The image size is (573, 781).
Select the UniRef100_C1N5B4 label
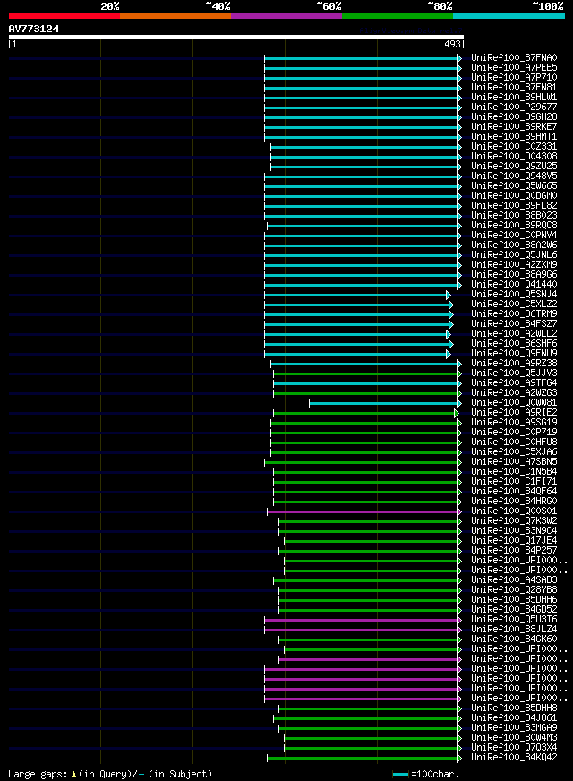[514, 471]
